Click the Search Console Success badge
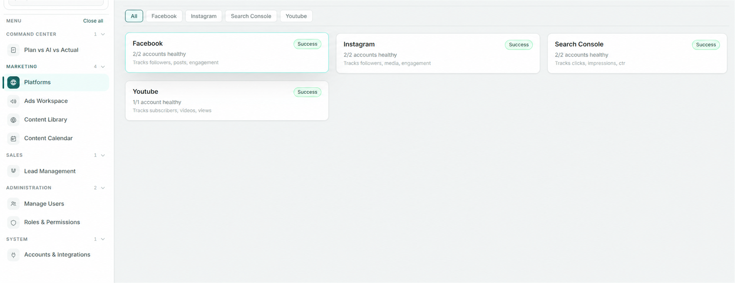The height and width of the screenshot is (283, 735). coord(706,45)
